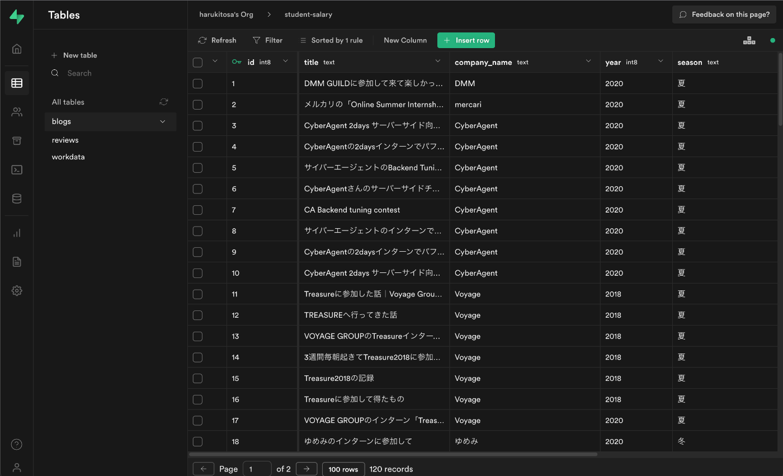The height and width of the screenshot is (476, 783).
Task: Open the Filter button
Action: pos(267,40)
